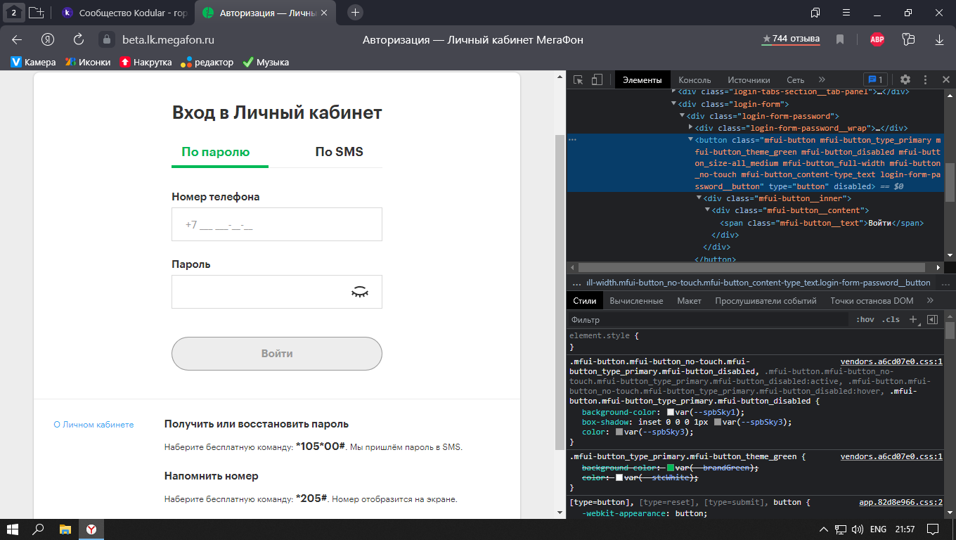Screen dimensions: 956x540
Task: Toggle the device toolbar emulation icon
Action: point(597,80)
